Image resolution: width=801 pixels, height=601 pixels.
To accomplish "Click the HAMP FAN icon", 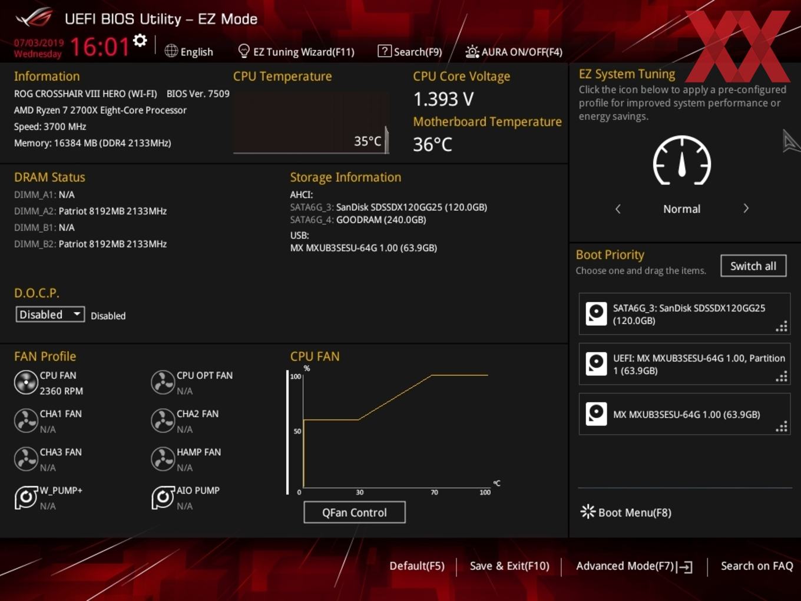I will click(x=163, y=460).
